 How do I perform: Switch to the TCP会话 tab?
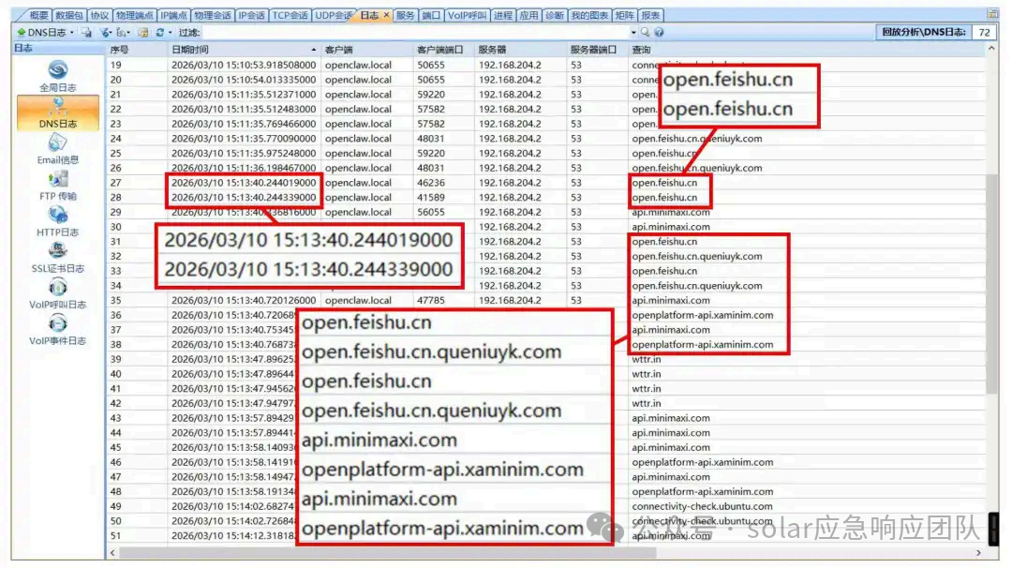click(290, 15)
